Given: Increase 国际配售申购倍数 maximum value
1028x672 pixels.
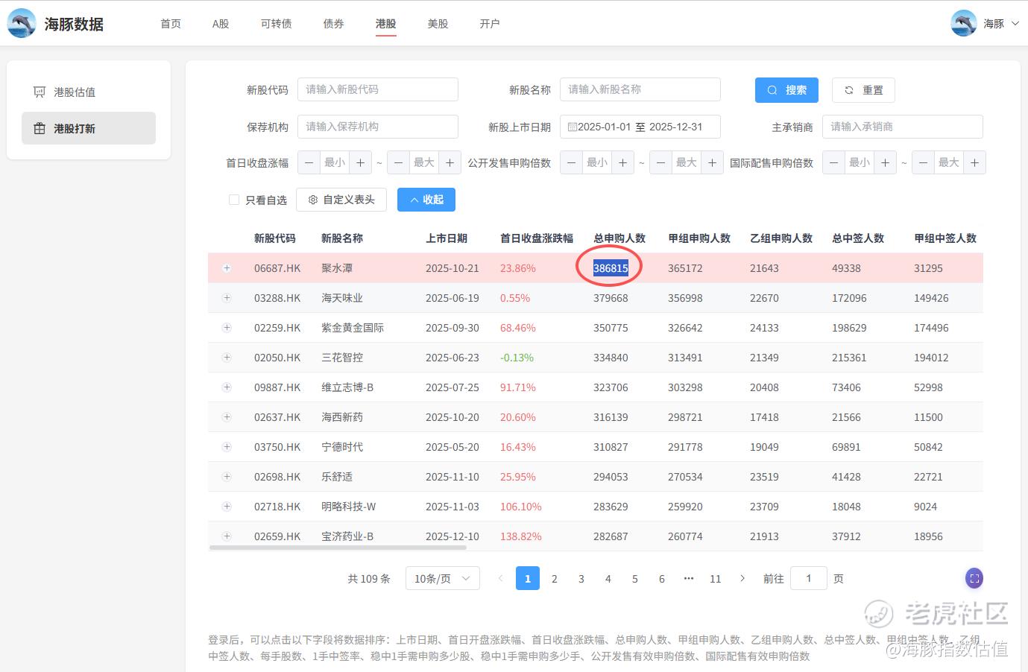Looking at the screenshot, I should click(x=974, y=162).
